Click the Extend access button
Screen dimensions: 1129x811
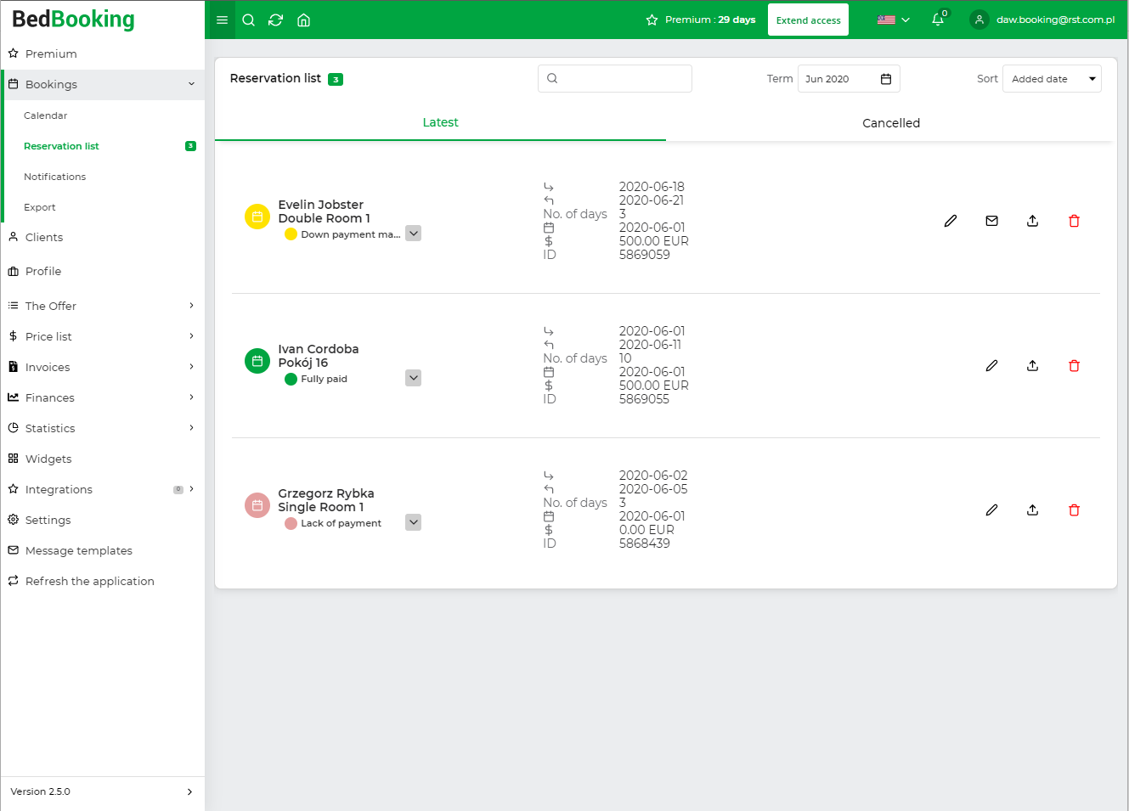(808, 20)
